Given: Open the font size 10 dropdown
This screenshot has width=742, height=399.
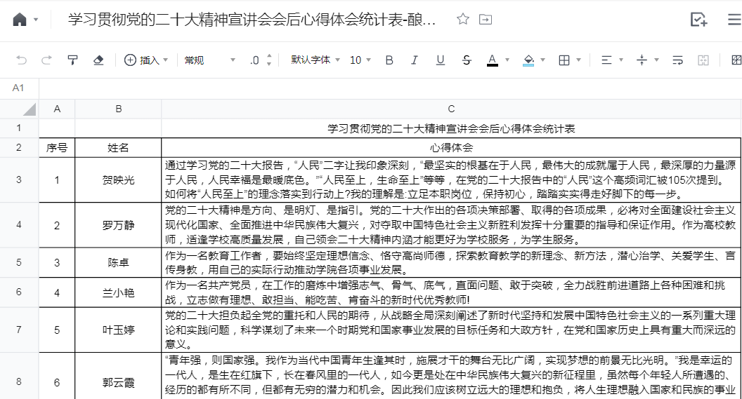Looking at the screenshot, I should (x=360, y=60).
